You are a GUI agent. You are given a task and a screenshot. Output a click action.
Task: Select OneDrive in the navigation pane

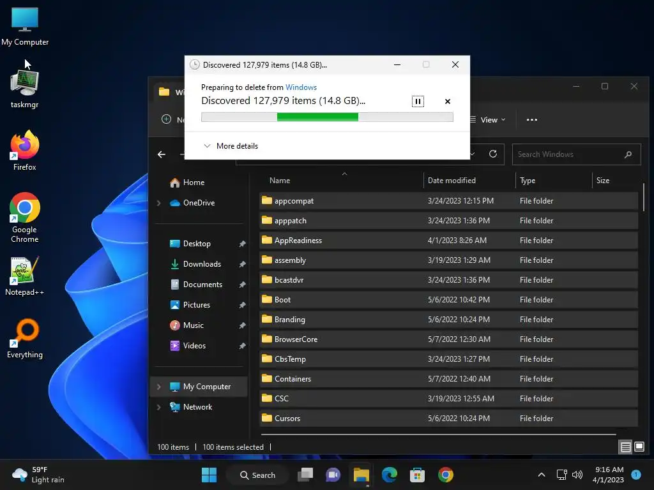192,203
